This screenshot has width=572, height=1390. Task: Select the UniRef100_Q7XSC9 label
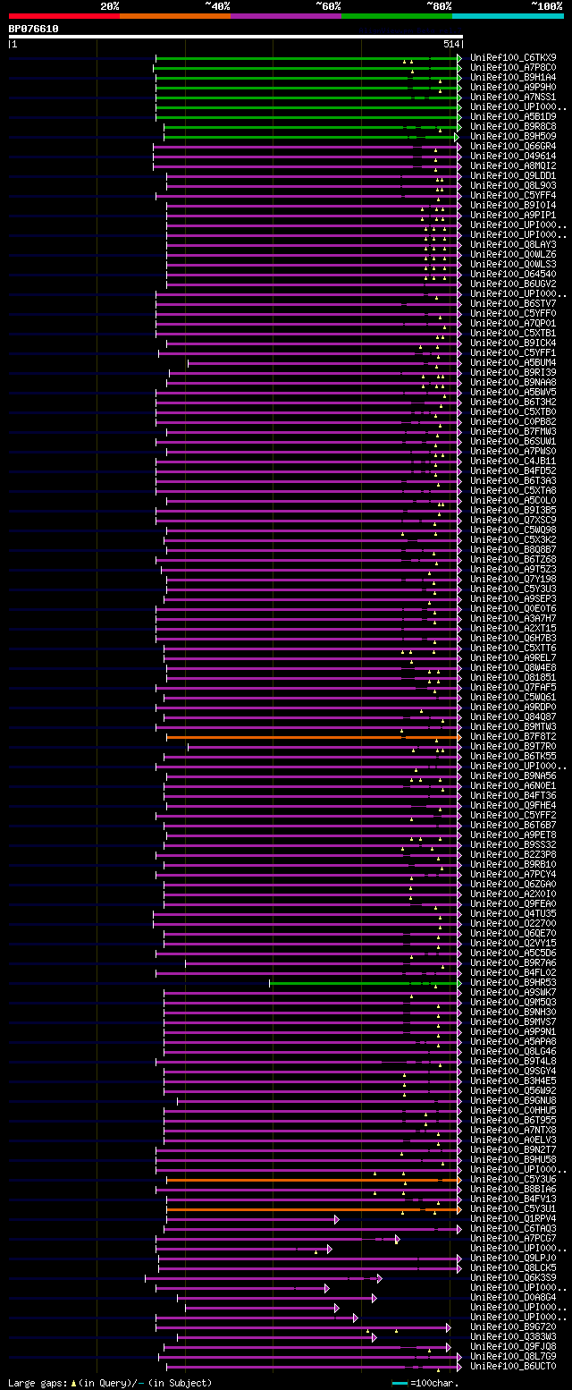tap(513, 520)
